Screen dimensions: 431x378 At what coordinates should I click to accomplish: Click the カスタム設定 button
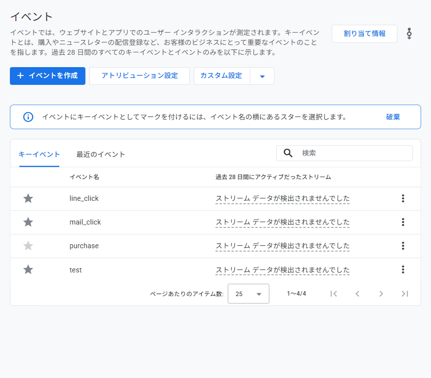[x=221, y=76]
